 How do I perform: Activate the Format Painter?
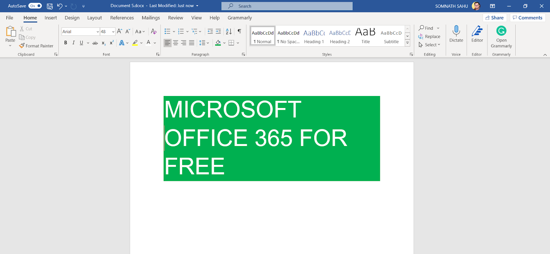click(x=36, y=46)
